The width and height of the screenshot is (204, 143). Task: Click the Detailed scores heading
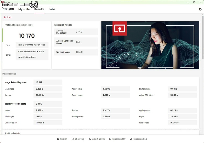click(9, 74)
